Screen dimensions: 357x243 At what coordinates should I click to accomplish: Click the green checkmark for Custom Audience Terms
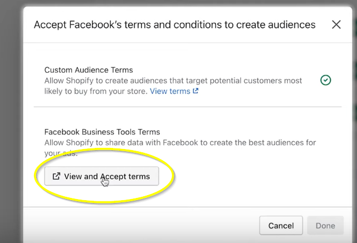326,80
